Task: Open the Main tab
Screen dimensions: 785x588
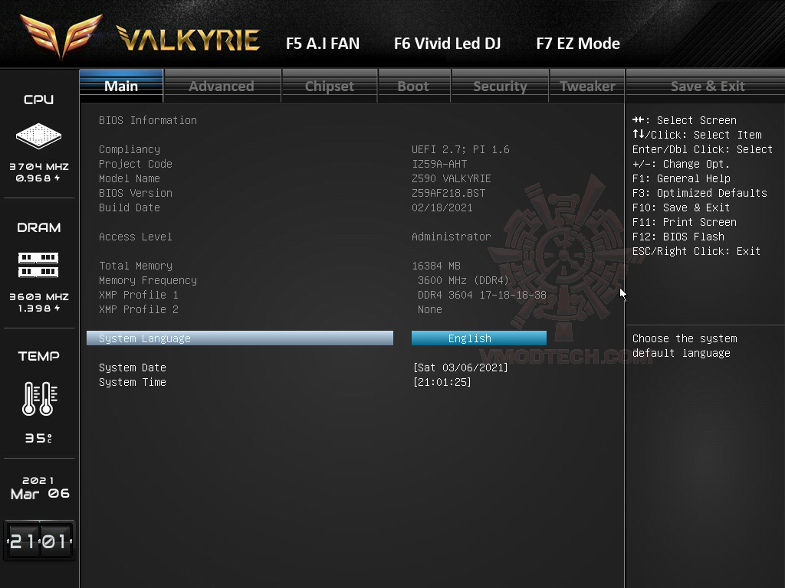Action: [x=121, y=86]
